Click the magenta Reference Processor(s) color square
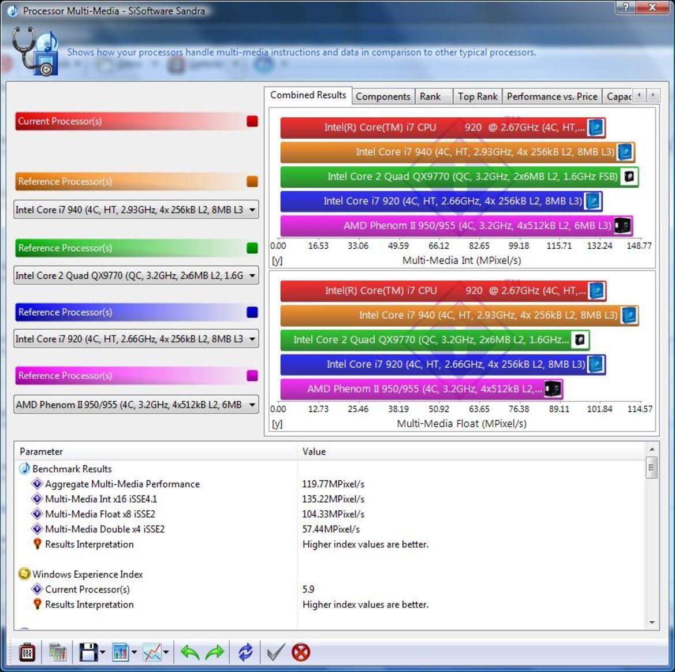Image resolution: width=675 pixels, height=672 pixels. (x=252, y=375)
